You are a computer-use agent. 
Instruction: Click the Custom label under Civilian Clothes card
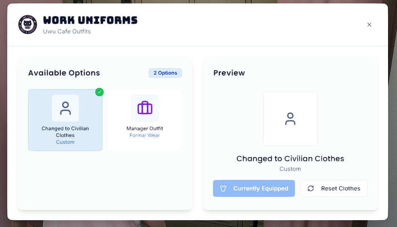(x=65, y=142)
